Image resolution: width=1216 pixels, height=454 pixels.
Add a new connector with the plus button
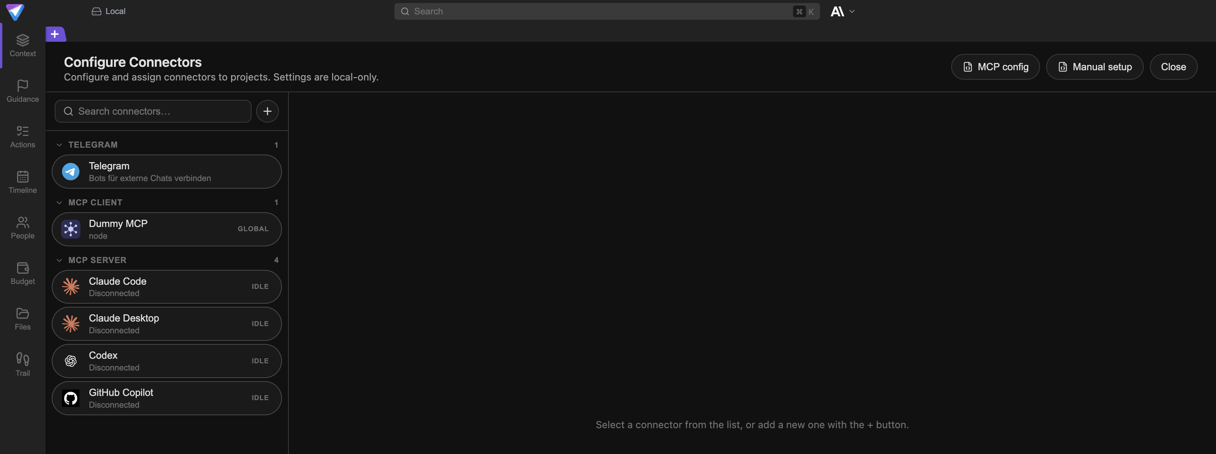(x=267, y=111)
